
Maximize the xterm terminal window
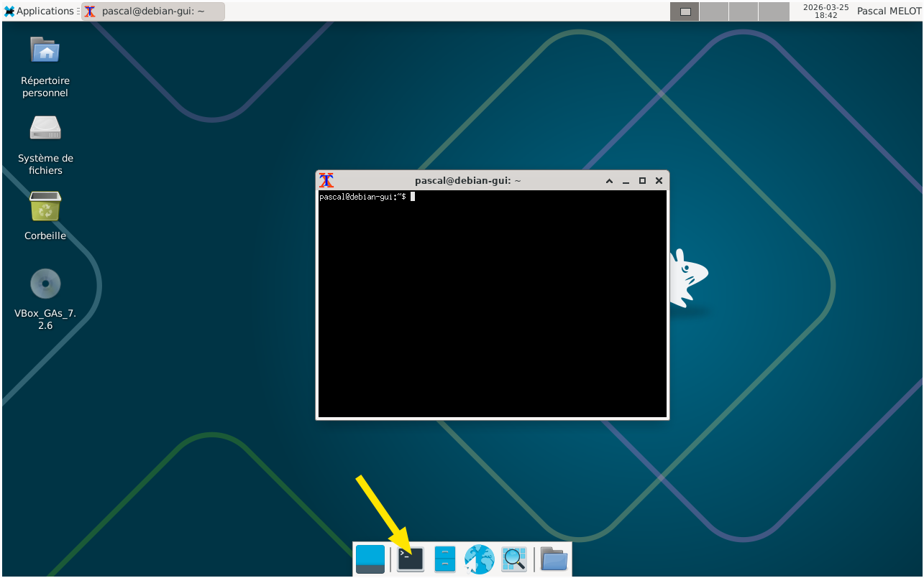[x=642, y=181]
